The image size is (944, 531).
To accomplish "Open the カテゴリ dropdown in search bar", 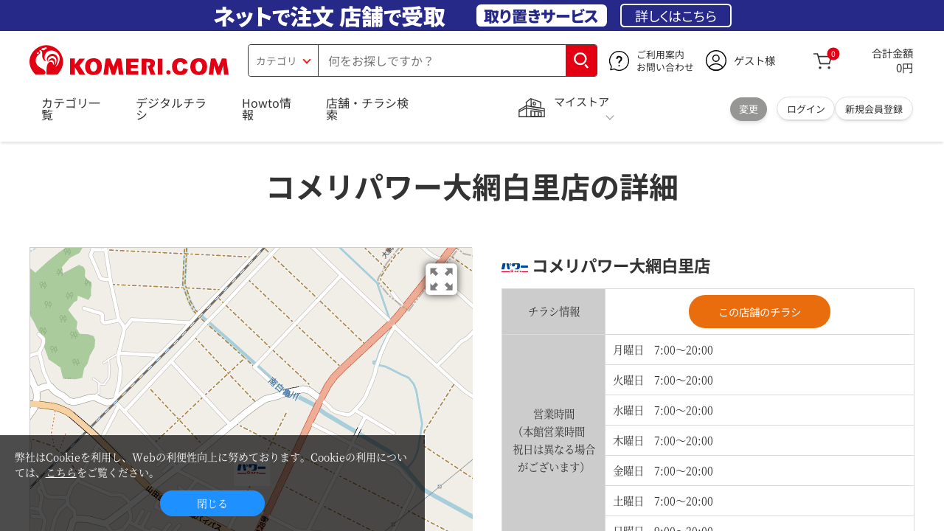I will click(x=283, y=60).
